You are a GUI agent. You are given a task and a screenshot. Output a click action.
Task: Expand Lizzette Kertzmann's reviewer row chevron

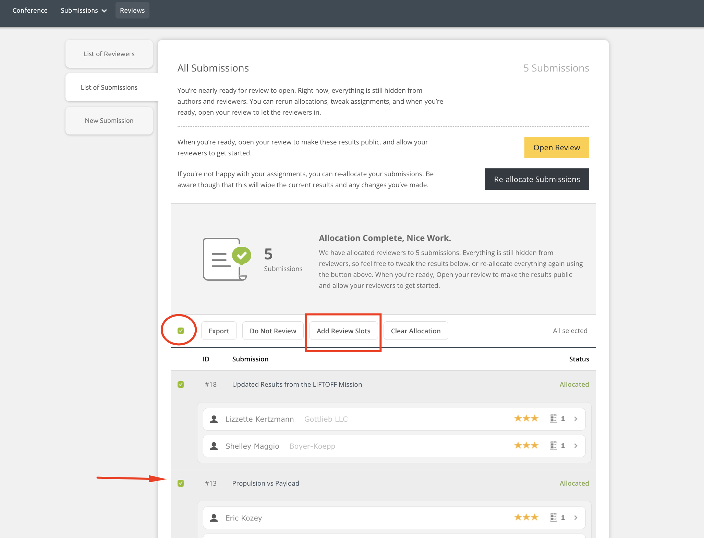tap(576, 419)
